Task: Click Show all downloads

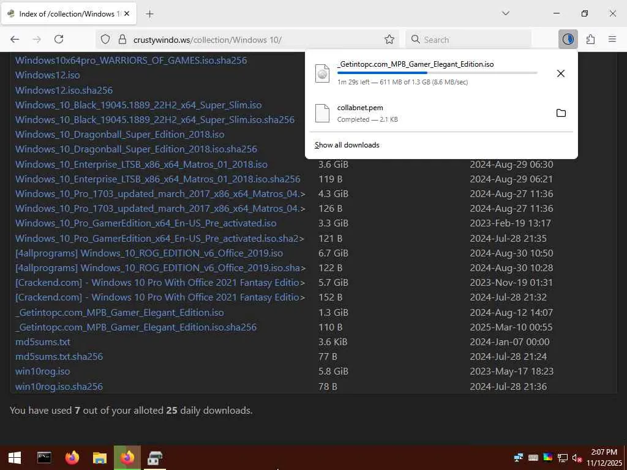Action: coord(347,145)
